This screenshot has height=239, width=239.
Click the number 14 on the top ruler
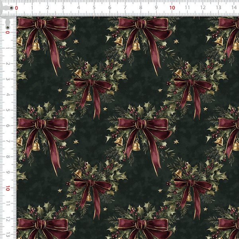tap(234, 7)
